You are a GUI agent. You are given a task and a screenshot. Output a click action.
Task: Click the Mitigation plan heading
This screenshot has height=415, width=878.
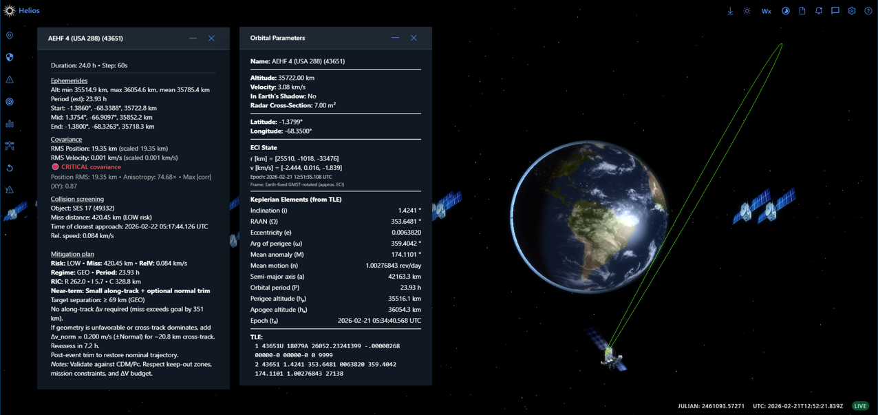click(73, 254)
